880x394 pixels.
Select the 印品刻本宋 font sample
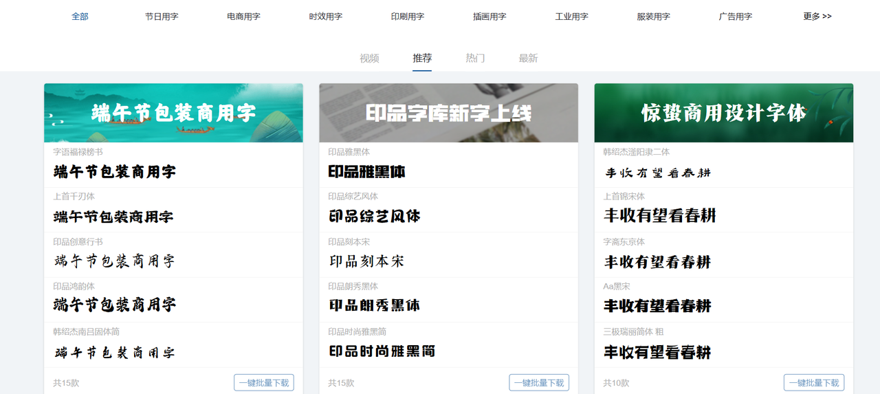[x=366, y=261]
